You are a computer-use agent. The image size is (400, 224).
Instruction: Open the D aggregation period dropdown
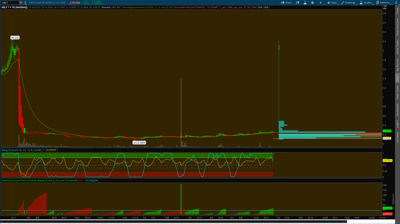[x=321, y=2]
